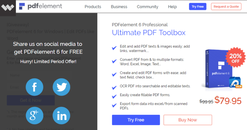
Task: Open the Products menu
Action: pyautogui.click(x=93, y=7)
